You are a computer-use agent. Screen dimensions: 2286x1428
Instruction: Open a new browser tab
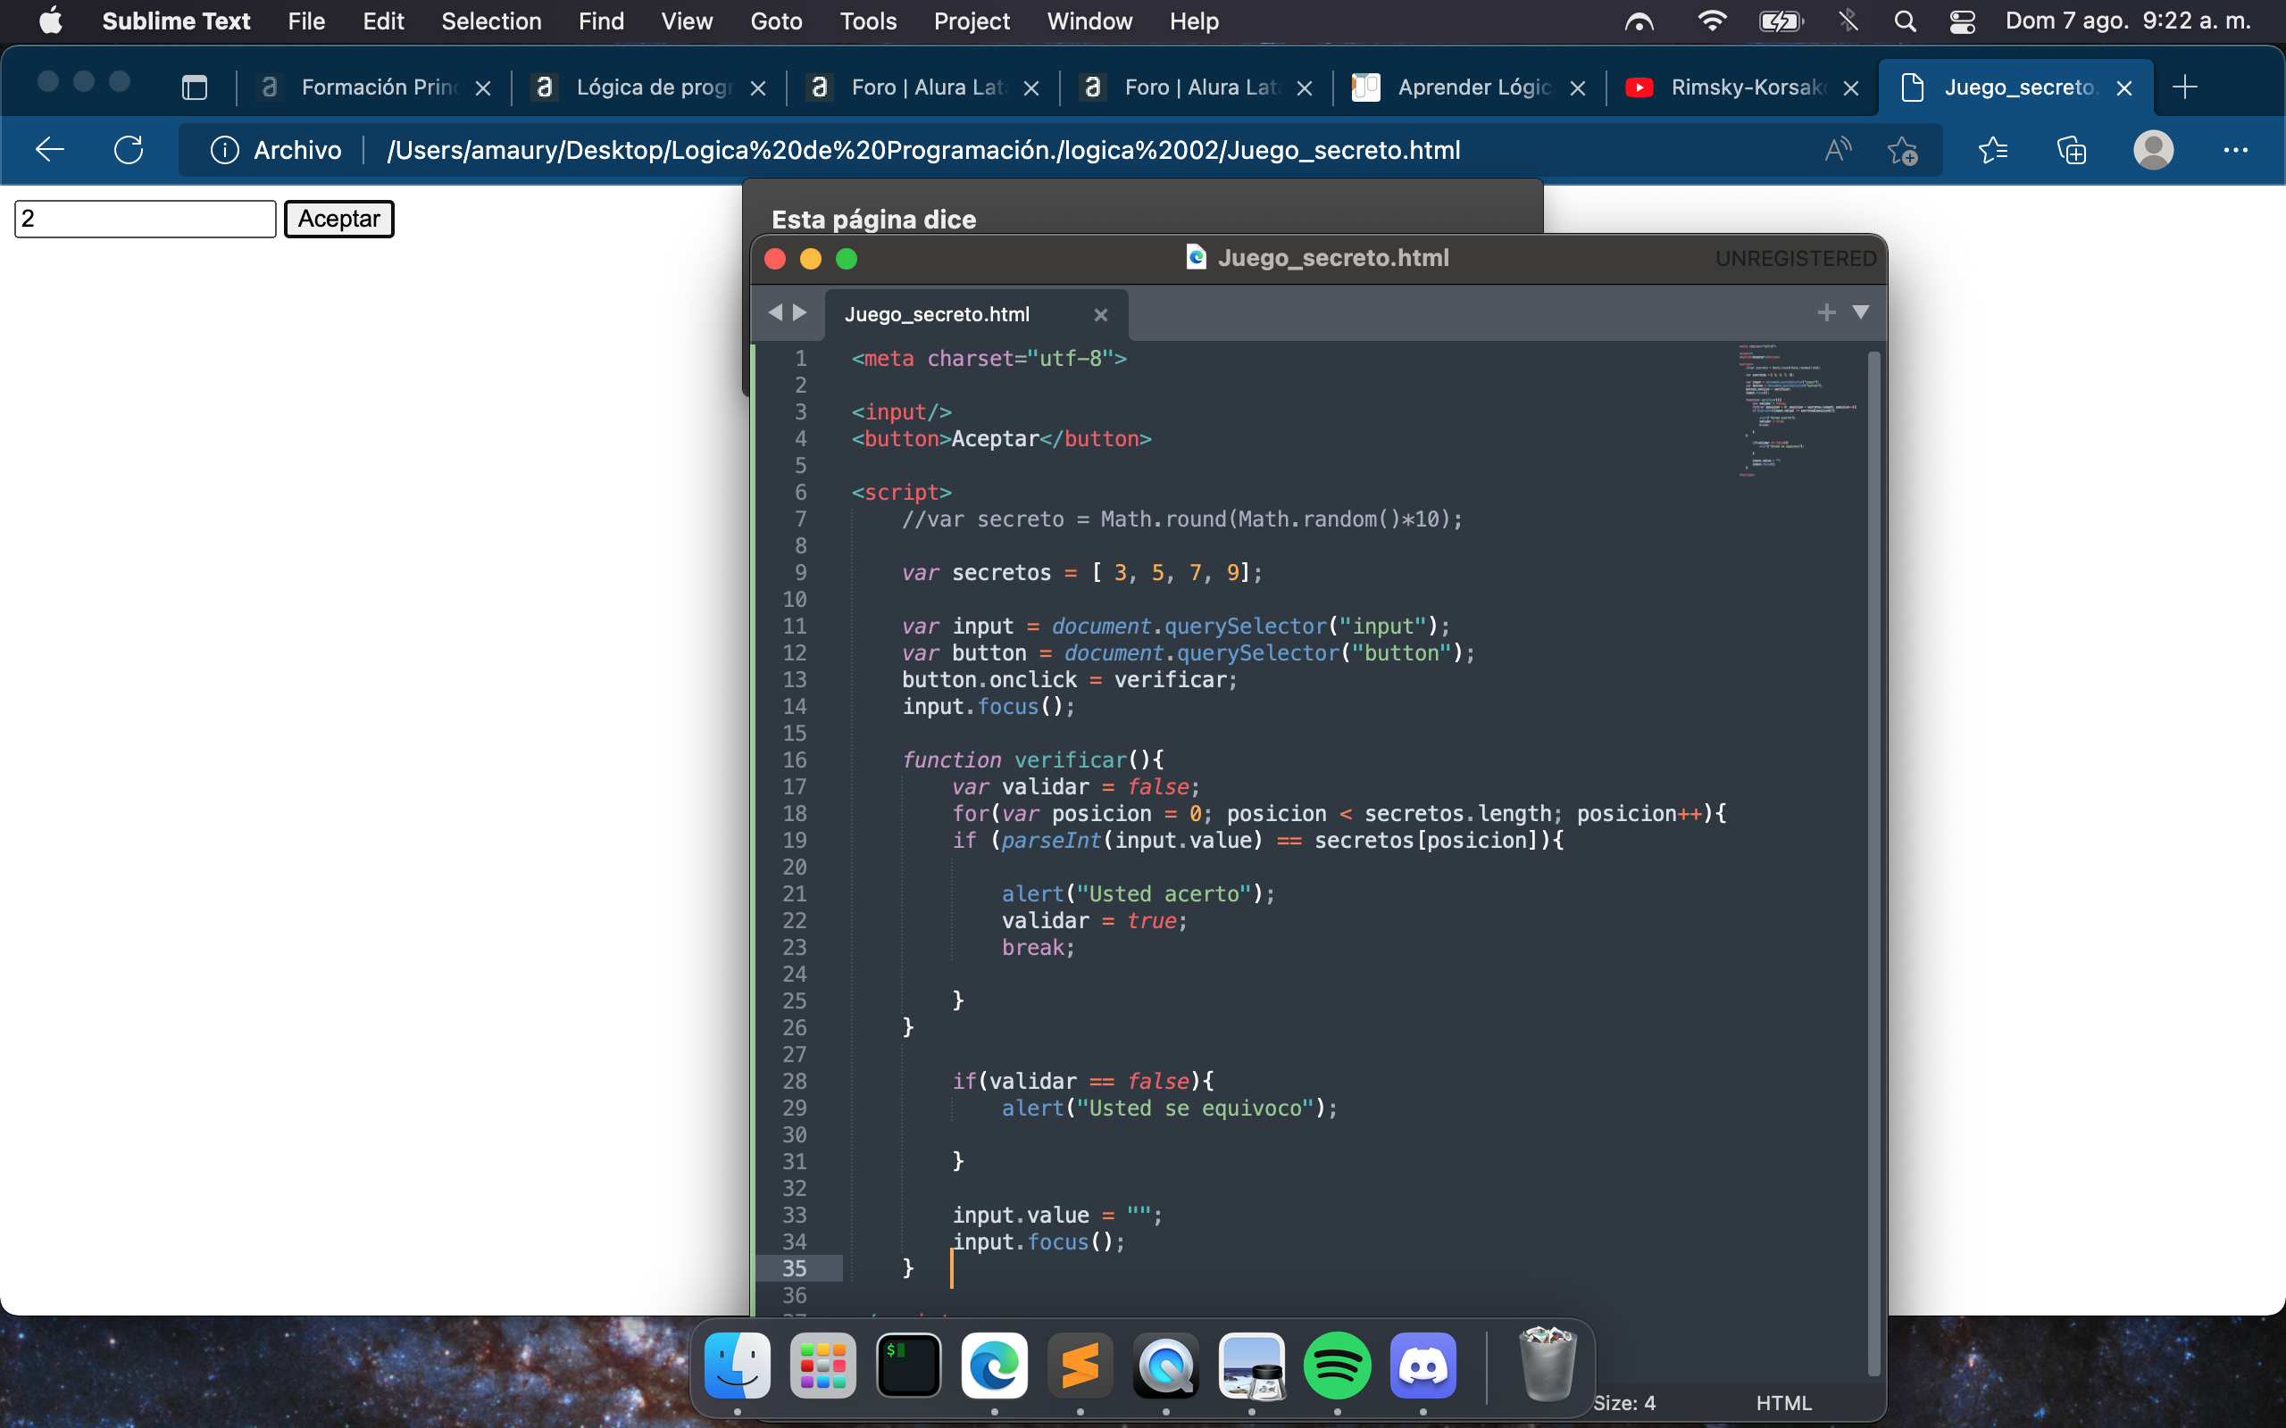[x=2184, y=87]
